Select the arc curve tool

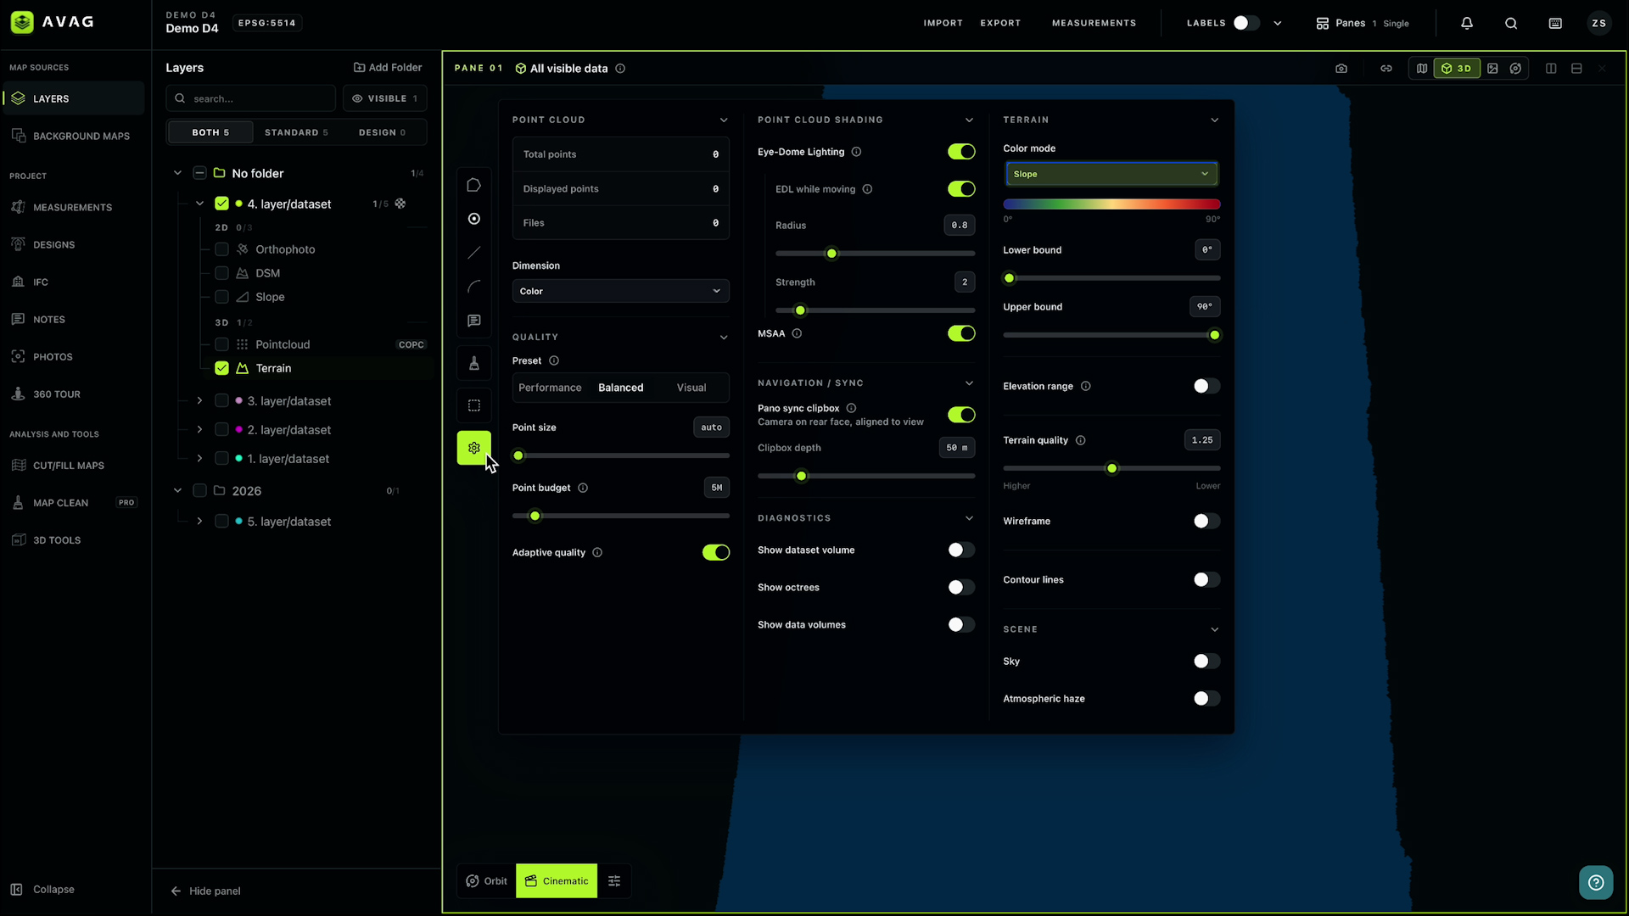click(x=474, y=287)
